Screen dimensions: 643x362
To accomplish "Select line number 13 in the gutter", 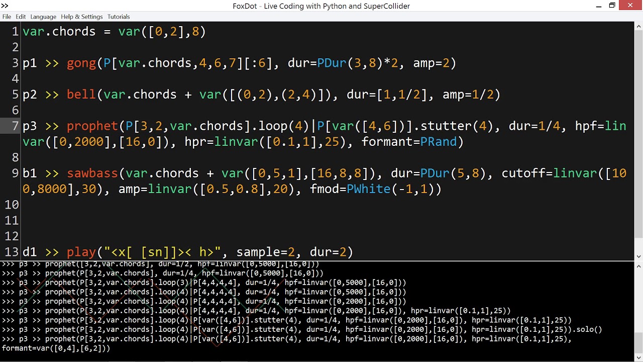I will pos(12,252).
